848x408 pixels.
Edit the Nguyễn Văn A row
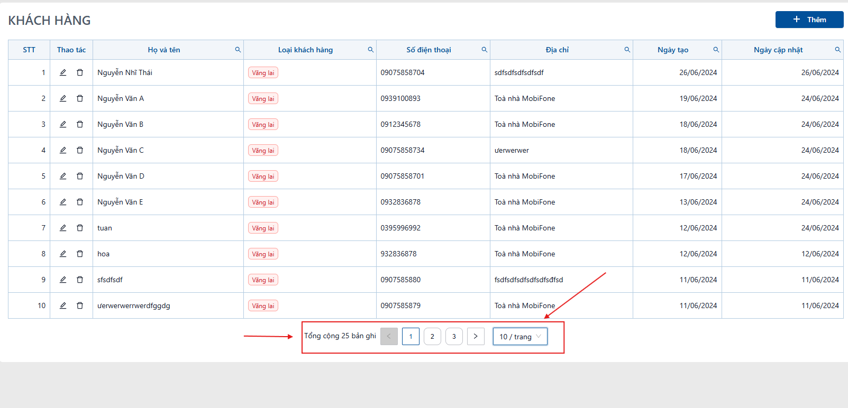63,98
